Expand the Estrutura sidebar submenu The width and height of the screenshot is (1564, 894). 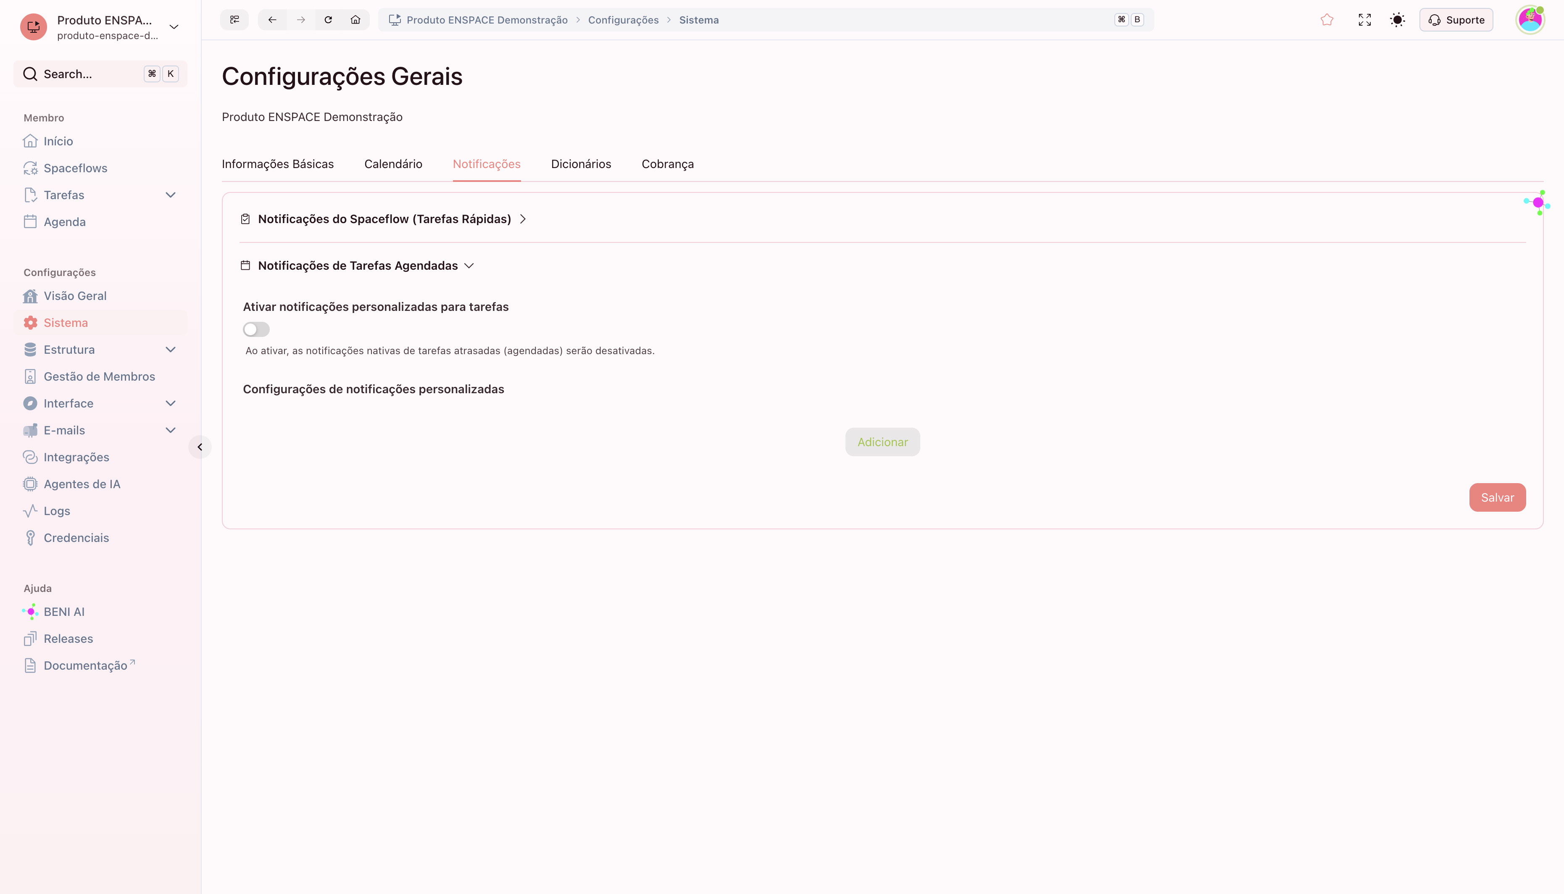[x=171, y=350]
